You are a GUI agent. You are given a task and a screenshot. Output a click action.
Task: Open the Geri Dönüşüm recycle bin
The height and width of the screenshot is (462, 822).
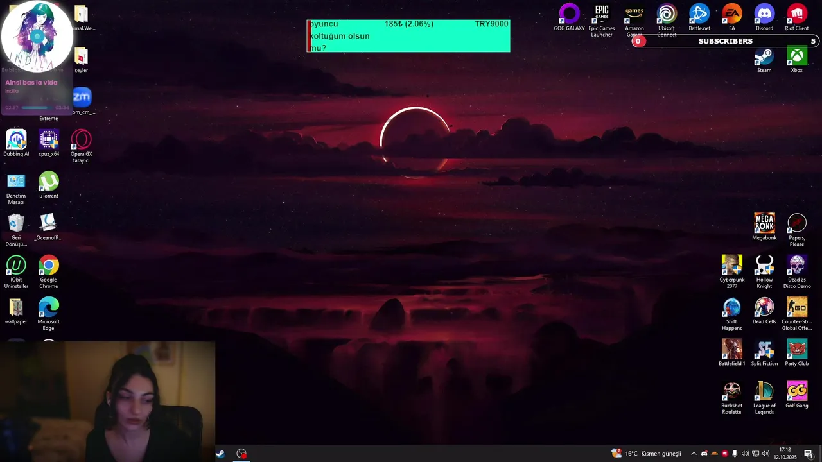(16, 230)
